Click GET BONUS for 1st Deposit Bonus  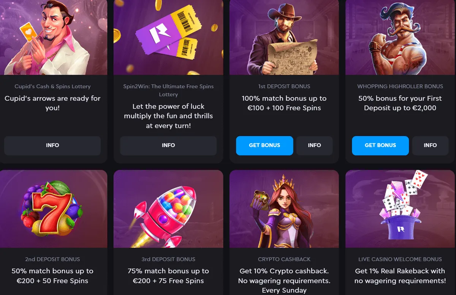[264, 146]
